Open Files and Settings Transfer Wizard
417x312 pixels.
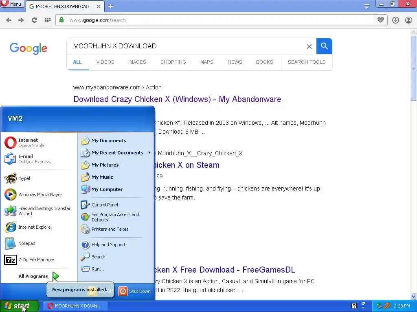[x=39, y=211]
